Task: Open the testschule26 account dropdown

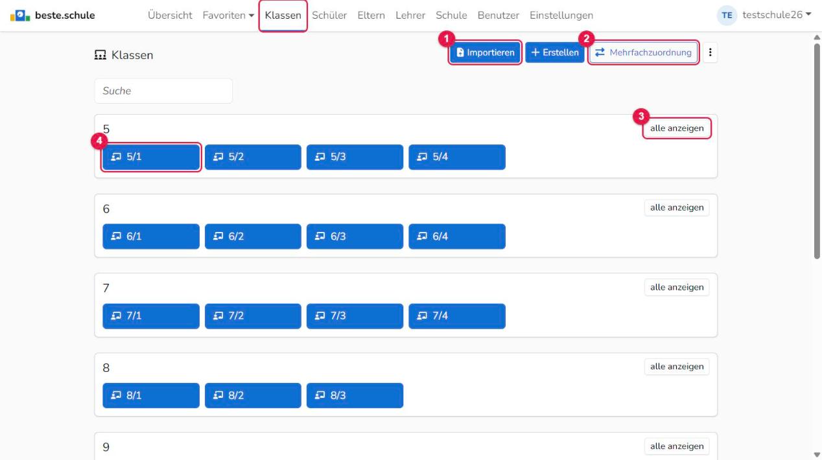Action: click(777, 15)
